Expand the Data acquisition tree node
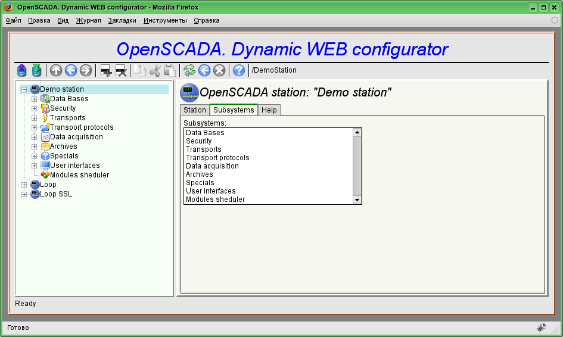 pyautogui.click(x=34, y=137)
